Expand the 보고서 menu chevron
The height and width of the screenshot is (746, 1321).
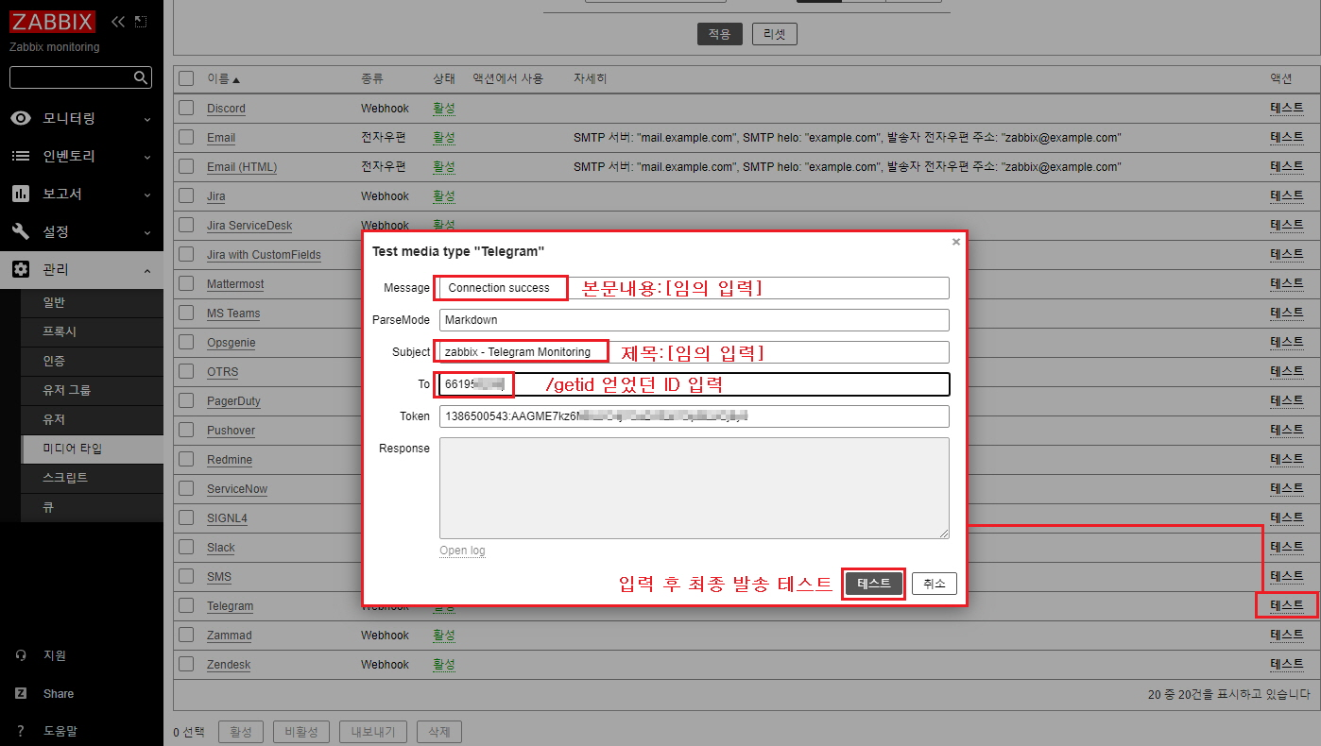(x=147, y=195)
